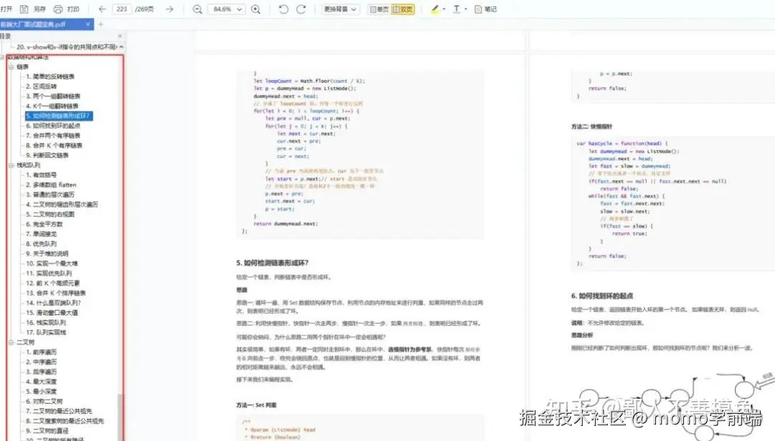Open outline item 14. 什么是双端队列?

coord(53,303)
